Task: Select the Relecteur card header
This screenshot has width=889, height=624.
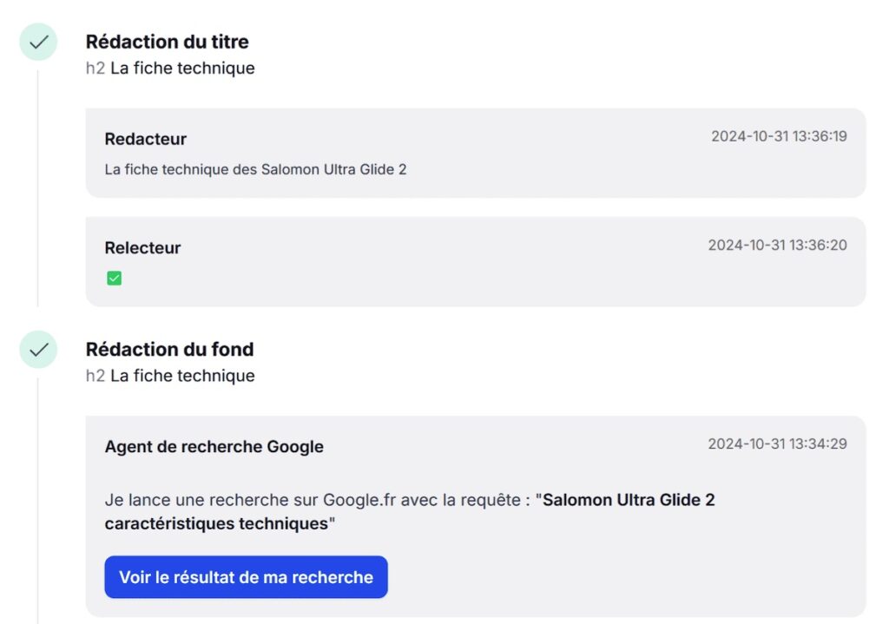Action: coord(142,247)
